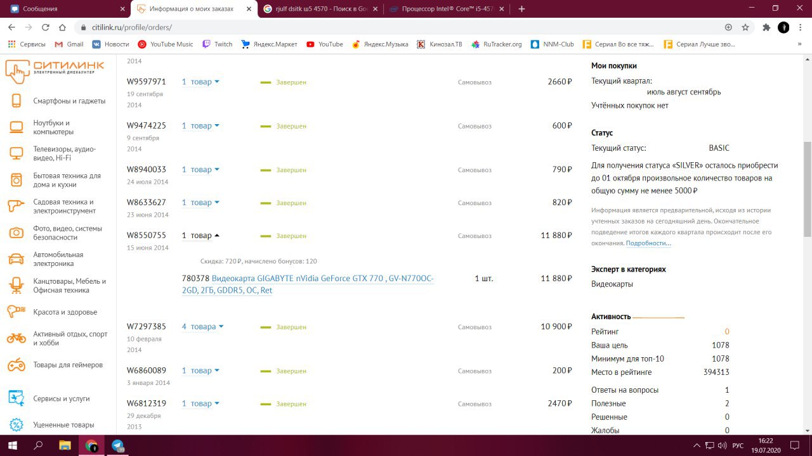Open beauty and health hairdryer icon
The height and width of the screenshot is (456, 812).
coord(16,312)
